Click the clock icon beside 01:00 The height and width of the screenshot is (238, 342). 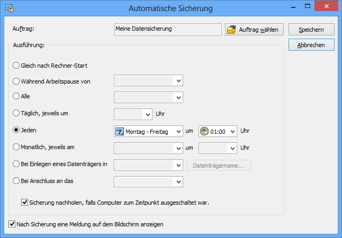point(204,131)
